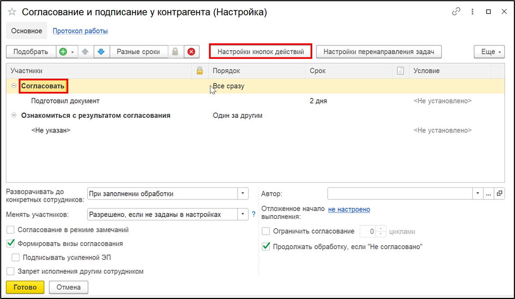
Task: Click the blue question mark help icon
Action: coord(254,214)
